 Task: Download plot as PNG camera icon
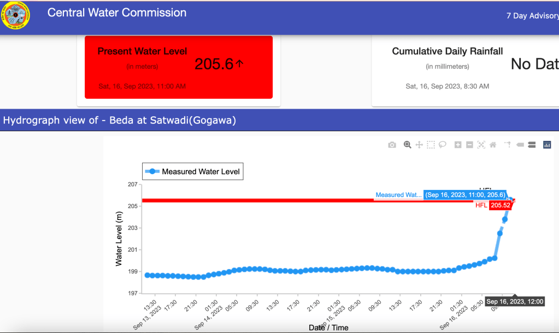pyautogui.click(x=392, y=145)
